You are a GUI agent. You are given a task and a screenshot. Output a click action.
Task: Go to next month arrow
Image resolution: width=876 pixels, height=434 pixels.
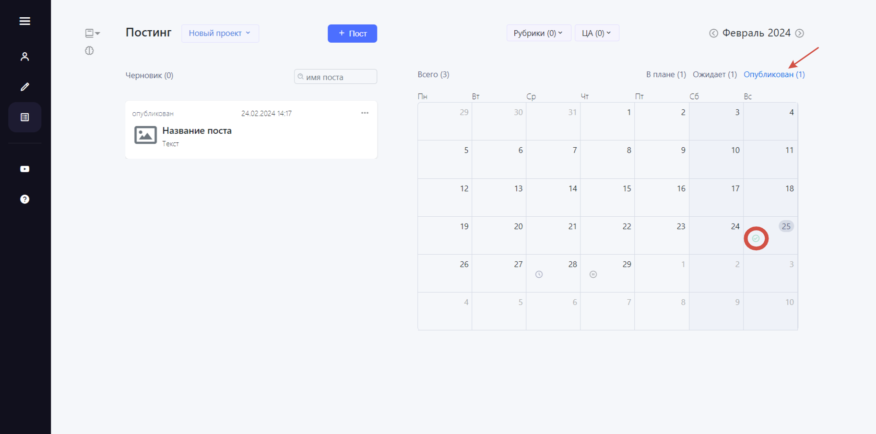[800, 33]
